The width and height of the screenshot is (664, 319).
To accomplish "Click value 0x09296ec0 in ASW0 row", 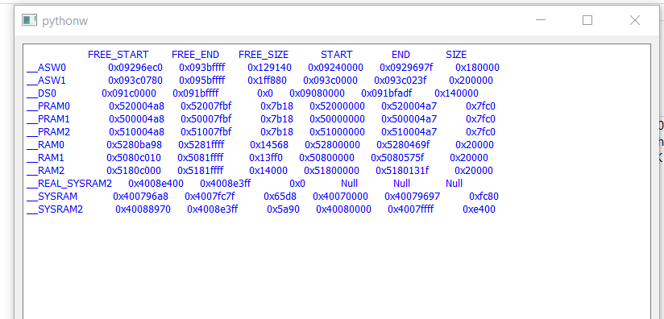I will pos(135,68).
